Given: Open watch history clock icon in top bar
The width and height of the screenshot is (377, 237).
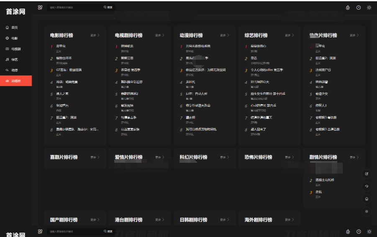Looking at the screenshot, I should [359, 8].
